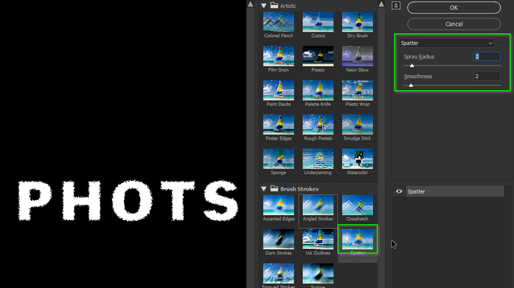This screenshot has width=514, height=288.
Task: Collapse the Artistic filter folder
Action: (x=263, y=6)
